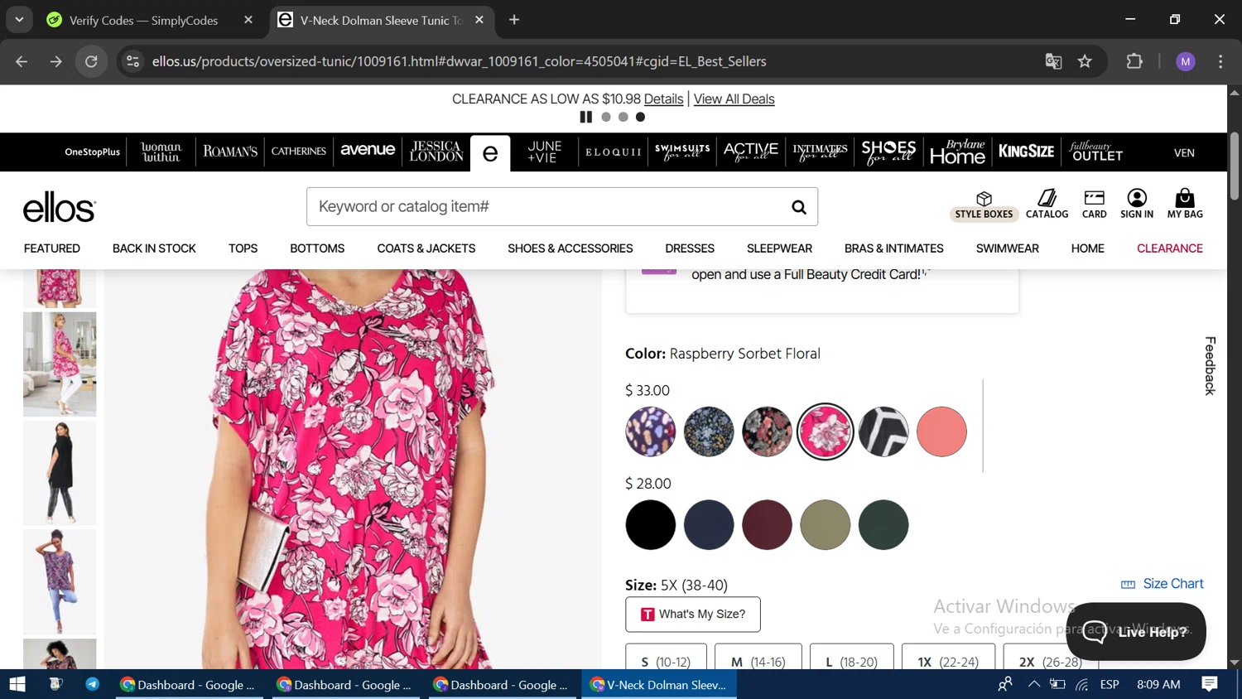Image resolution: width=1242 pixels, height=699 pixels.
Task: Choose the olive khaki swatch
Action: click(826, 525)
